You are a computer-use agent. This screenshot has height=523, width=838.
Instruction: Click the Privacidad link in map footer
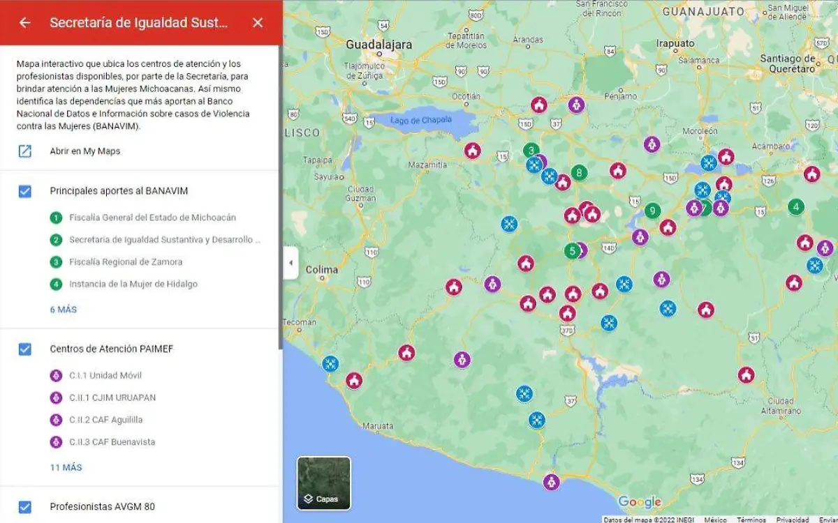[x=793, y=520]
